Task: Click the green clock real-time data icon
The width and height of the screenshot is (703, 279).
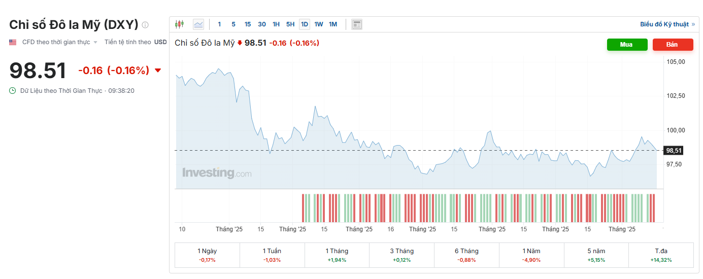Action: click(x=13, y=91)
